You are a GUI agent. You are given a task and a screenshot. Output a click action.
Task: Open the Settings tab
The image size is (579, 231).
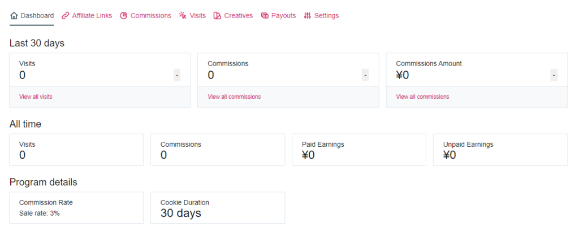click(x=321, y=16)
